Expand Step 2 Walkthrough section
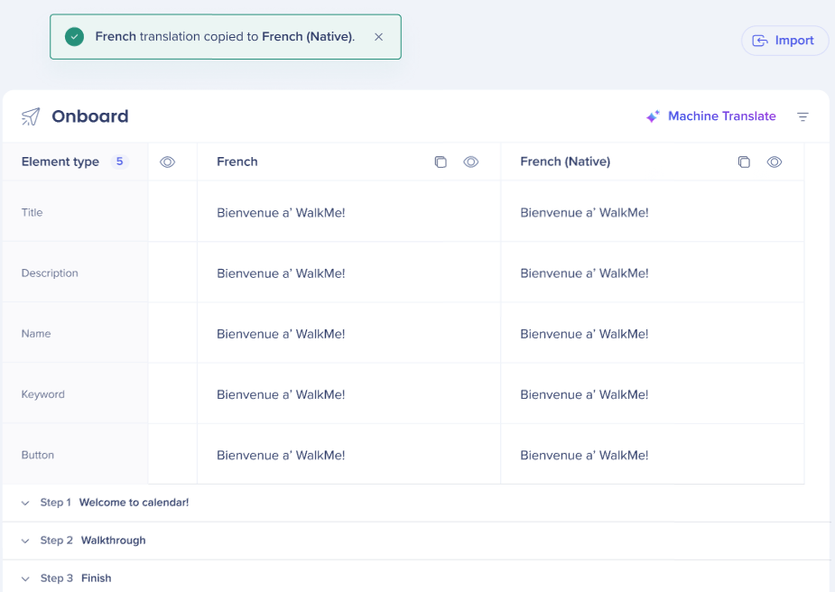 click(x=25, y=541)
